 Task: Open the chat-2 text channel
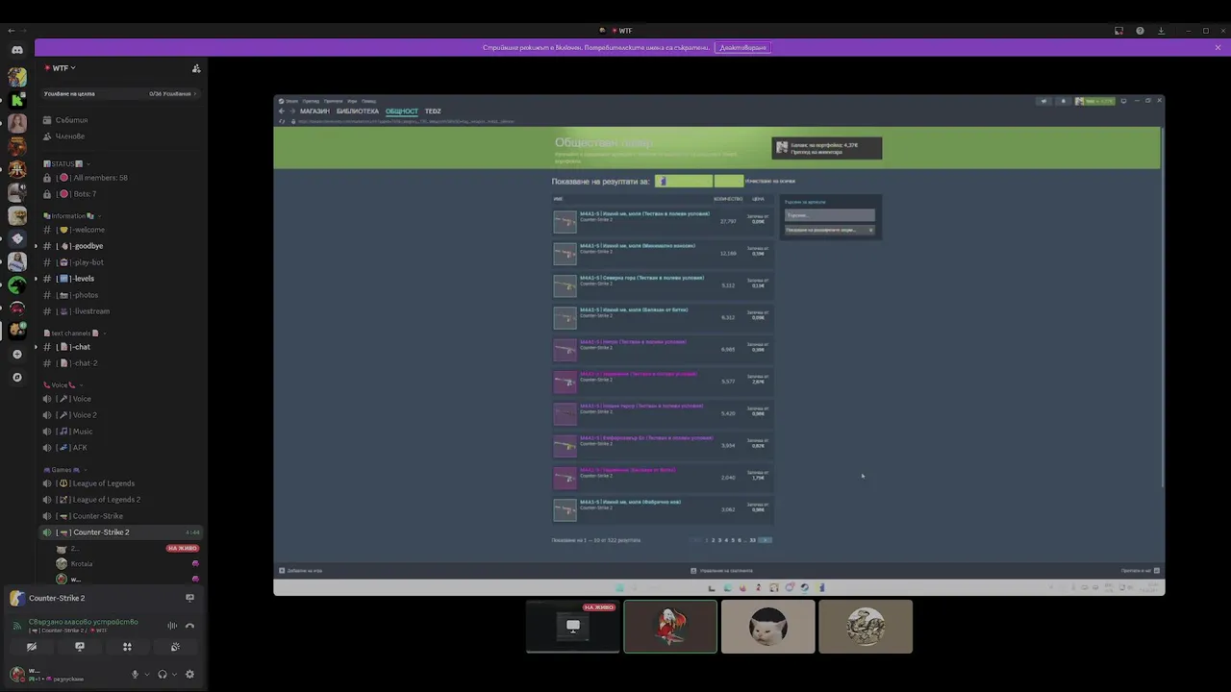(119, 363)
